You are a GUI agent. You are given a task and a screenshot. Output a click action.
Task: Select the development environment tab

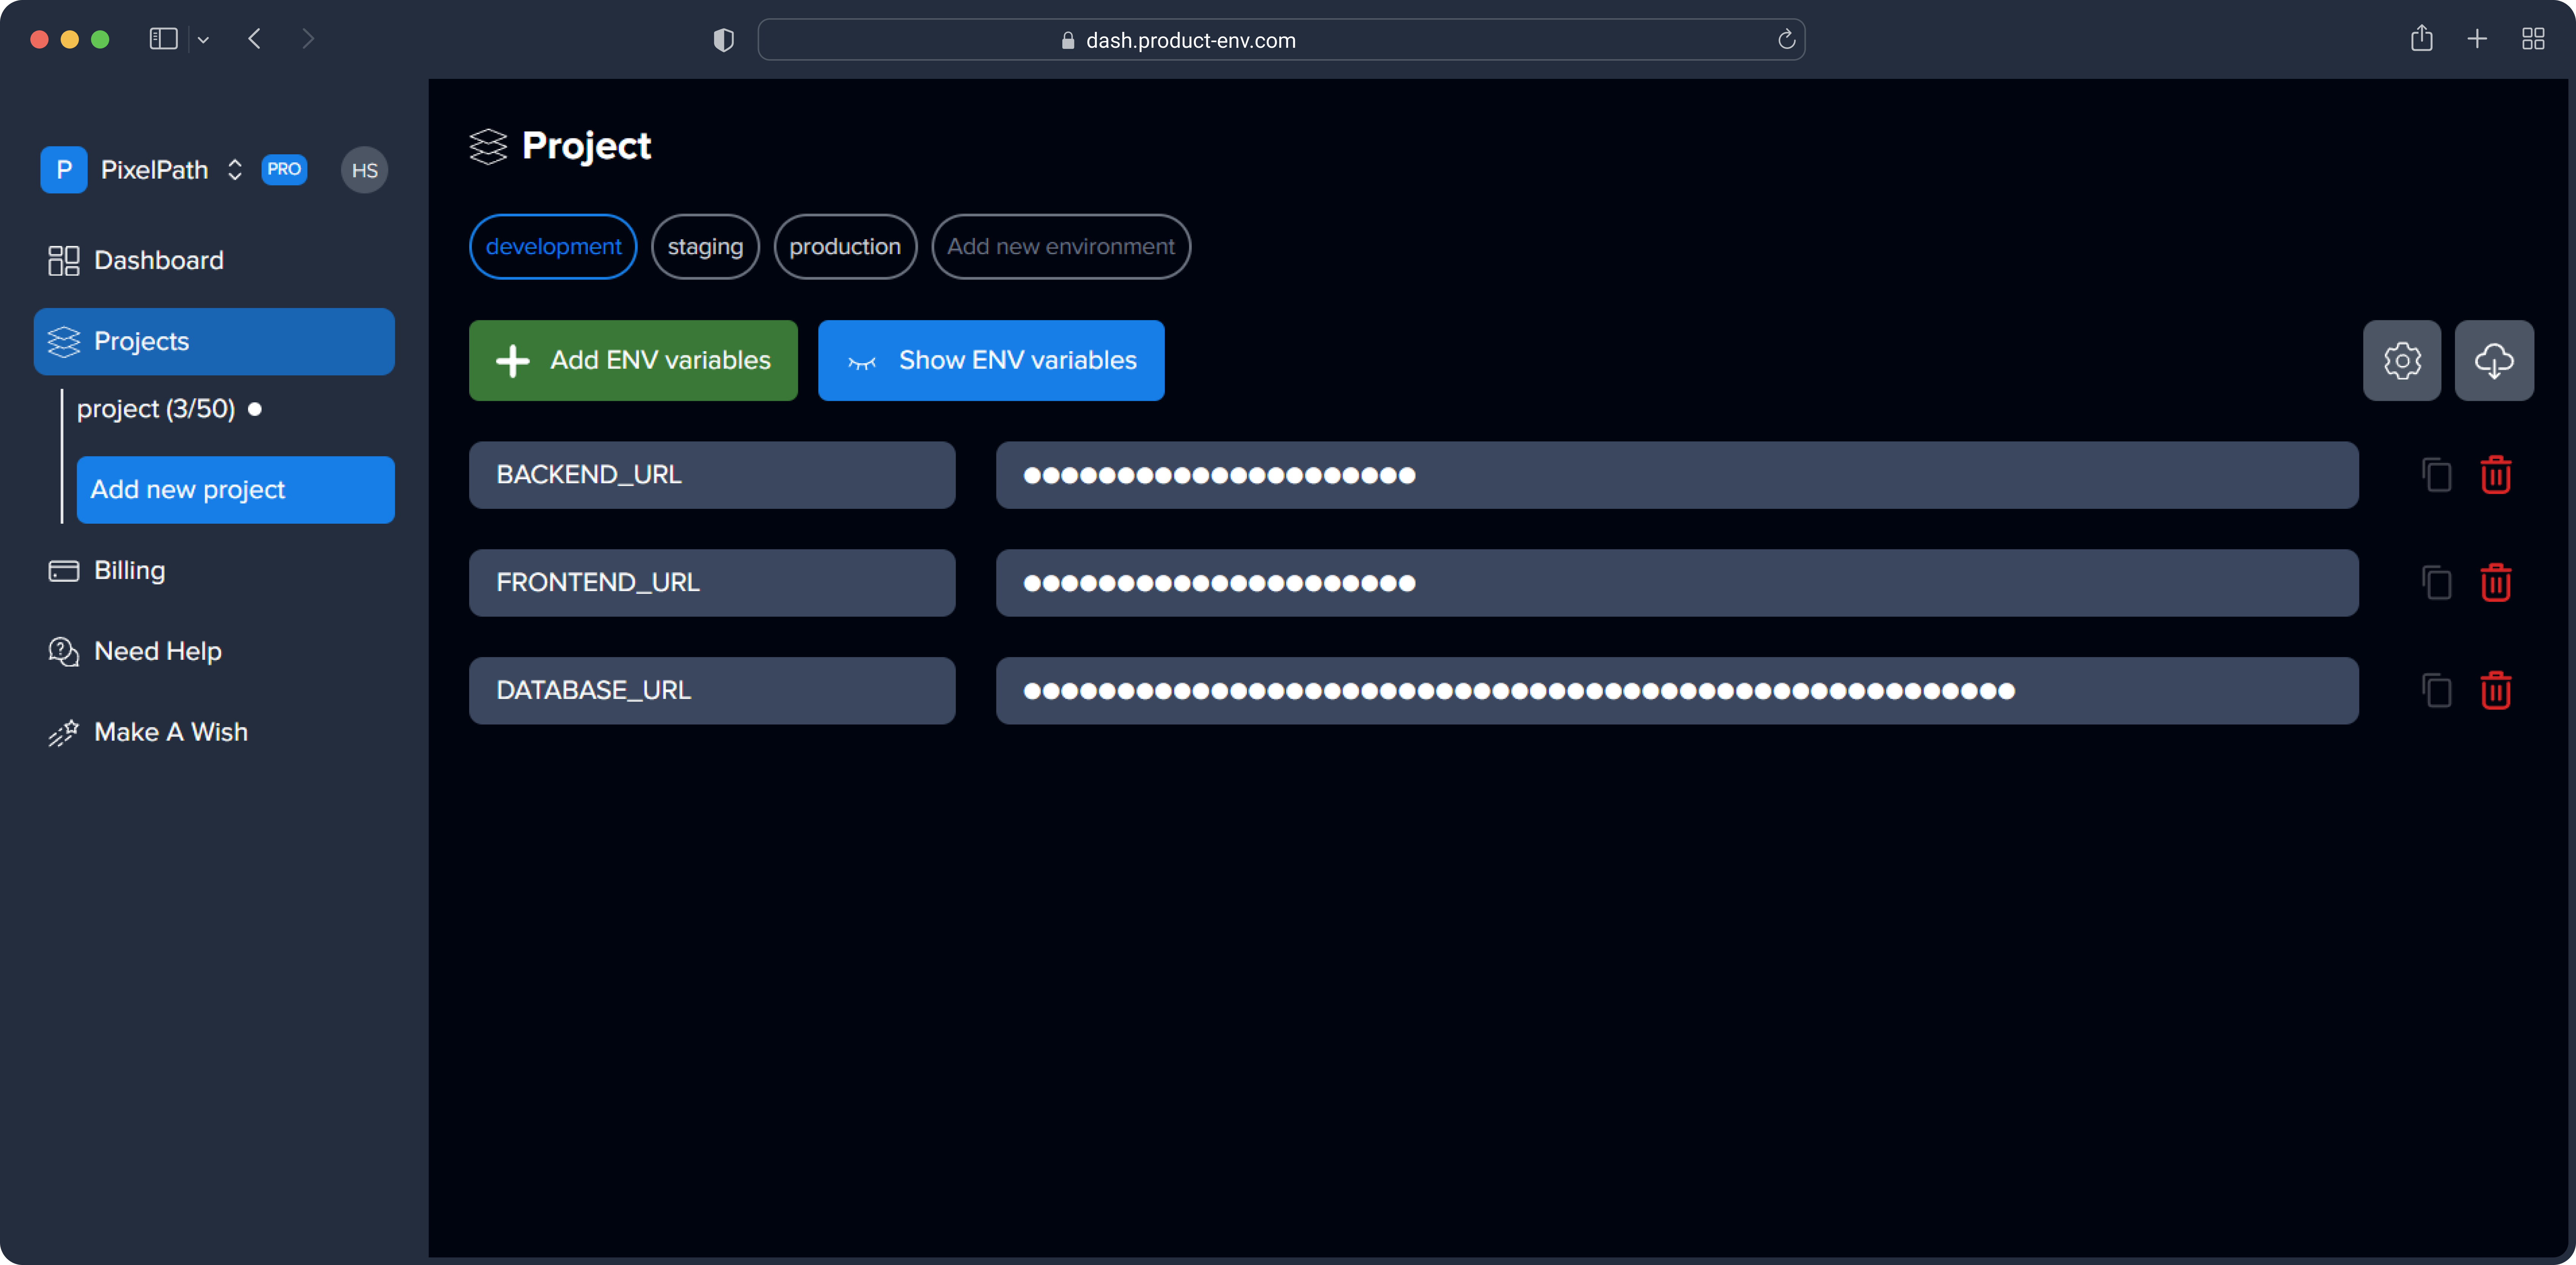click(x=553, y=247)
